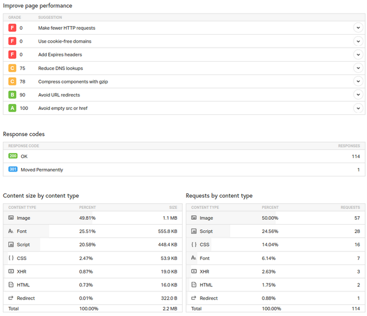This screenshot has height=316, width=367.
Task: Click the Script icon in requests table
Action: pos(194,231)
